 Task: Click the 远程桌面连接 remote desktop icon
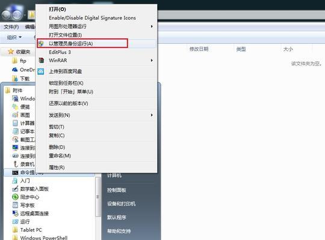coord(15,213)
